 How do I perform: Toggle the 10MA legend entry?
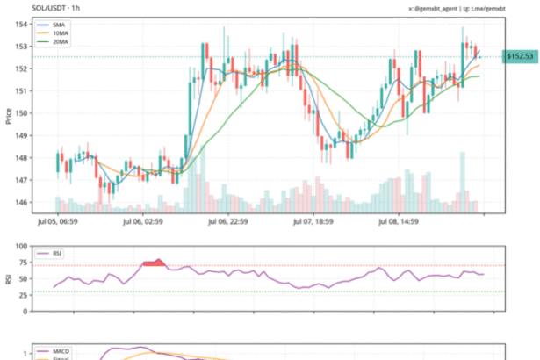click(x=60, y=33)
